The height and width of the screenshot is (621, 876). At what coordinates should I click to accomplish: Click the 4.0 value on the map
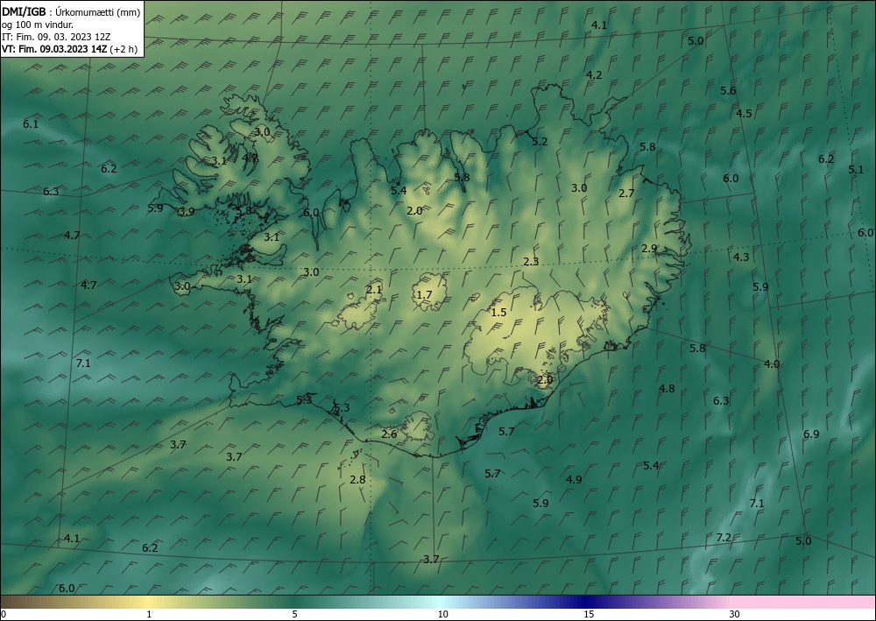pos(772,364)
